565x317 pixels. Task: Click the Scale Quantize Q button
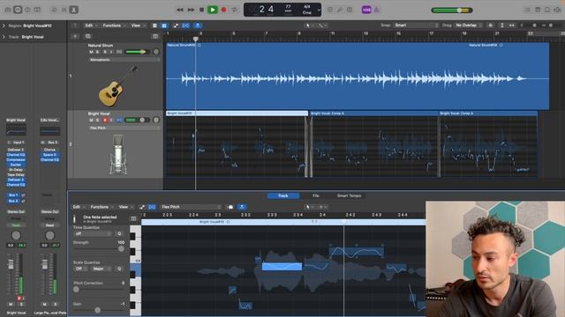pos(119,269)
